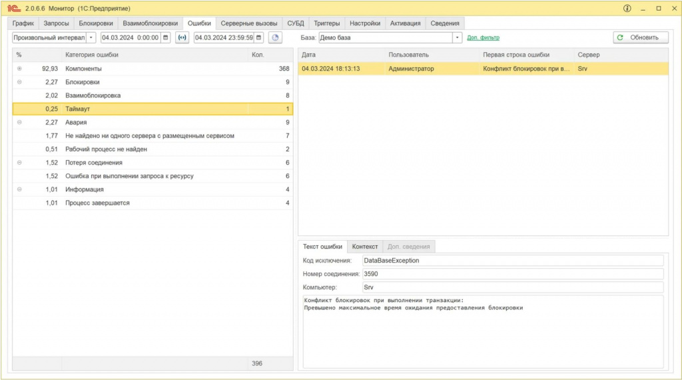Open the База dropdown arrow
The image size is (682, 380).
point(457,38)
